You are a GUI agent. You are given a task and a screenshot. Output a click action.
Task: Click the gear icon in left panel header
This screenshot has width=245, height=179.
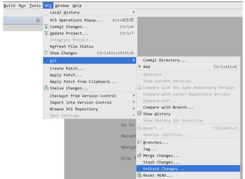coord(38,21)
